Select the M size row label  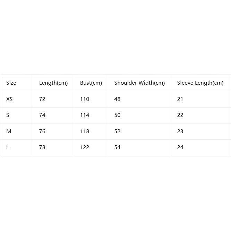pos(9,131)
